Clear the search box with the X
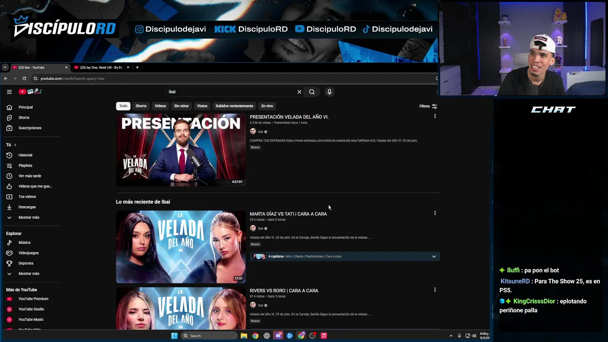 pyautogui.click(x=299, y=92)
